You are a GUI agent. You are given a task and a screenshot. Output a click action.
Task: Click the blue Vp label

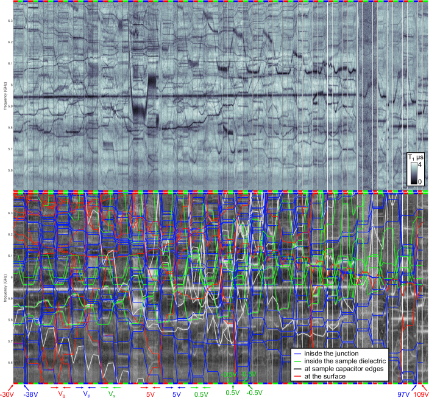click(87, 394)
